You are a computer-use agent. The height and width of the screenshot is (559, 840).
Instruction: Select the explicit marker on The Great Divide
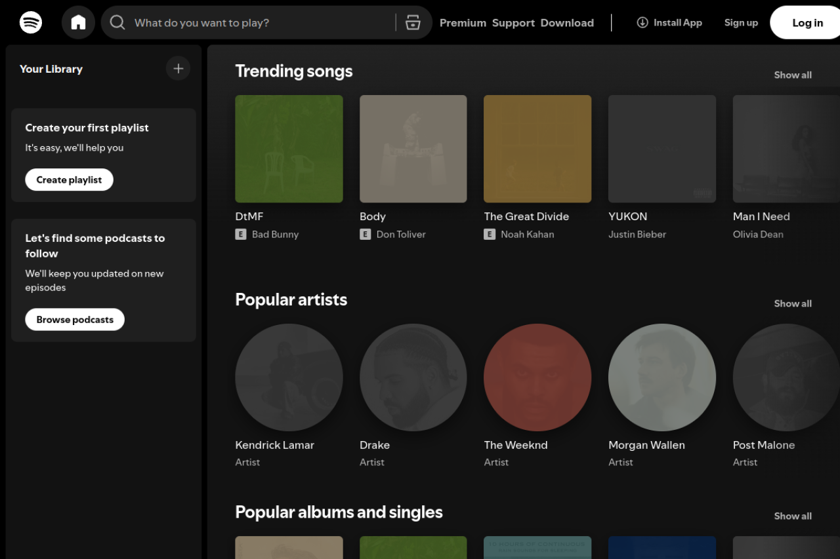(490, 234)
